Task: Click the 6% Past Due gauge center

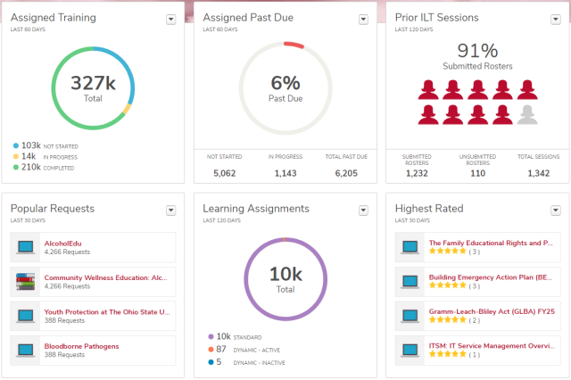Action: click(285, 88)
